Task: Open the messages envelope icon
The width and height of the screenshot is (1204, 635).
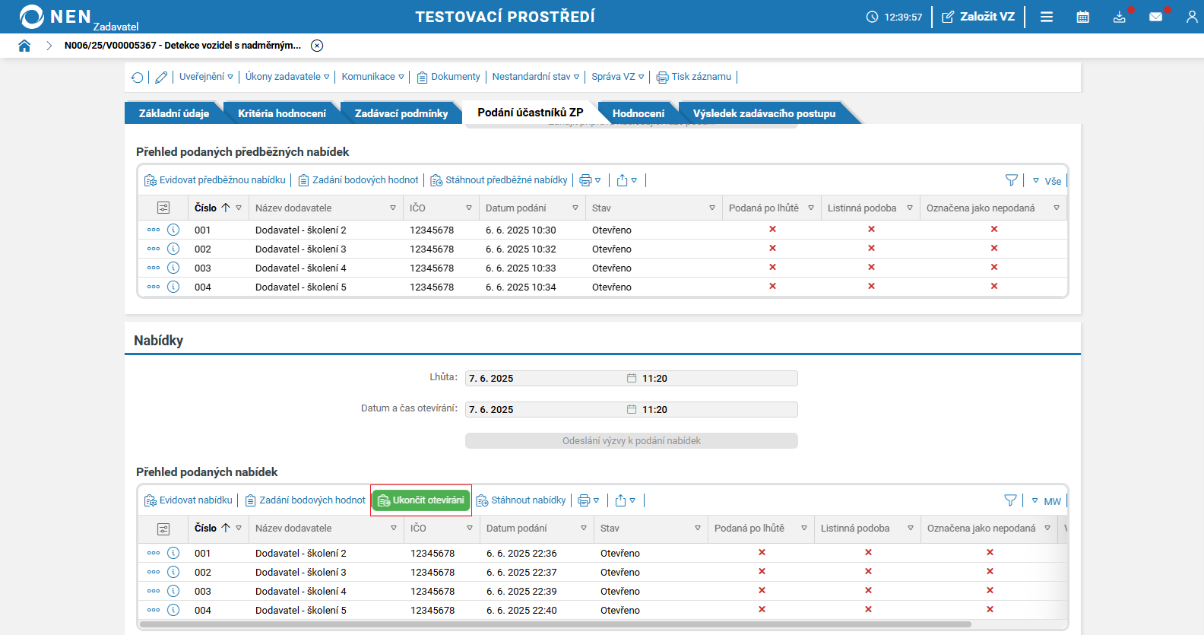Action: click(x=1155, y=17)
